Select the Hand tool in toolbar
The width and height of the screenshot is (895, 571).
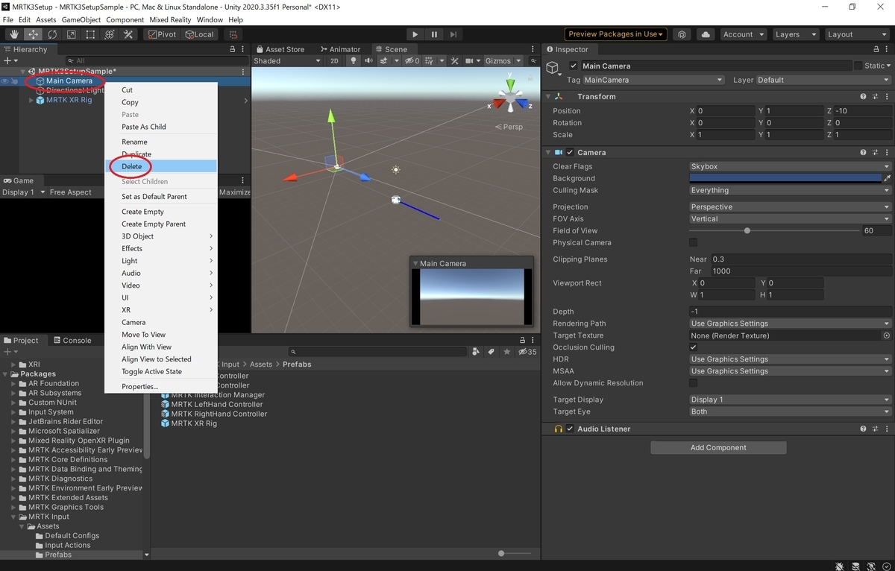[x=14, y=34]
